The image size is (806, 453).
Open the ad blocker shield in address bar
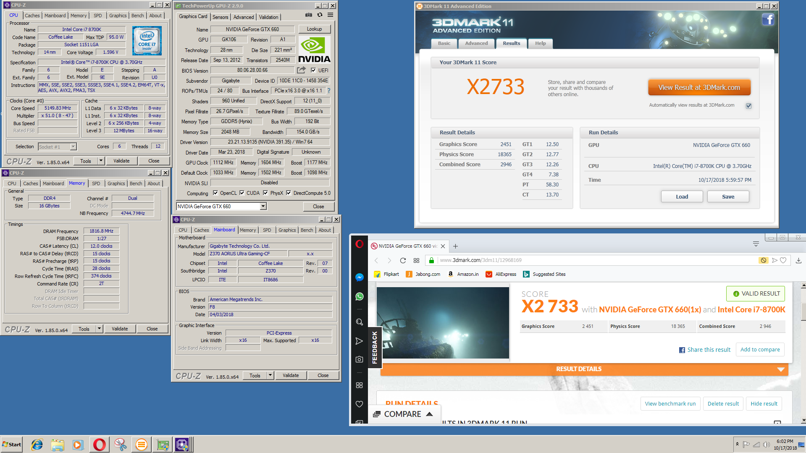click(x=763, y=260)
